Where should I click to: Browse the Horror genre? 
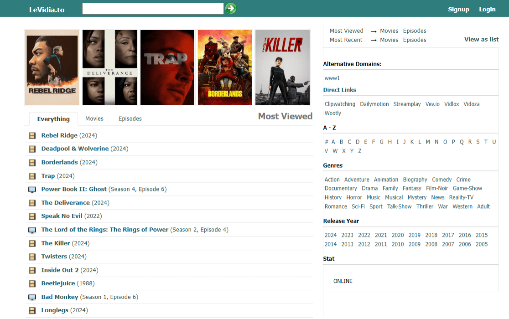click(354, 197)
